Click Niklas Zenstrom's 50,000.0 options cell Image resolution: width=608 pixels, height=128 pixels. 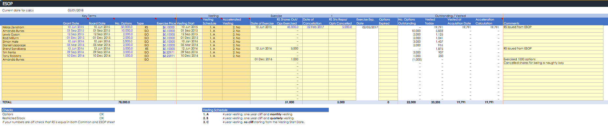pyautogui.click(x=126, y=27)
